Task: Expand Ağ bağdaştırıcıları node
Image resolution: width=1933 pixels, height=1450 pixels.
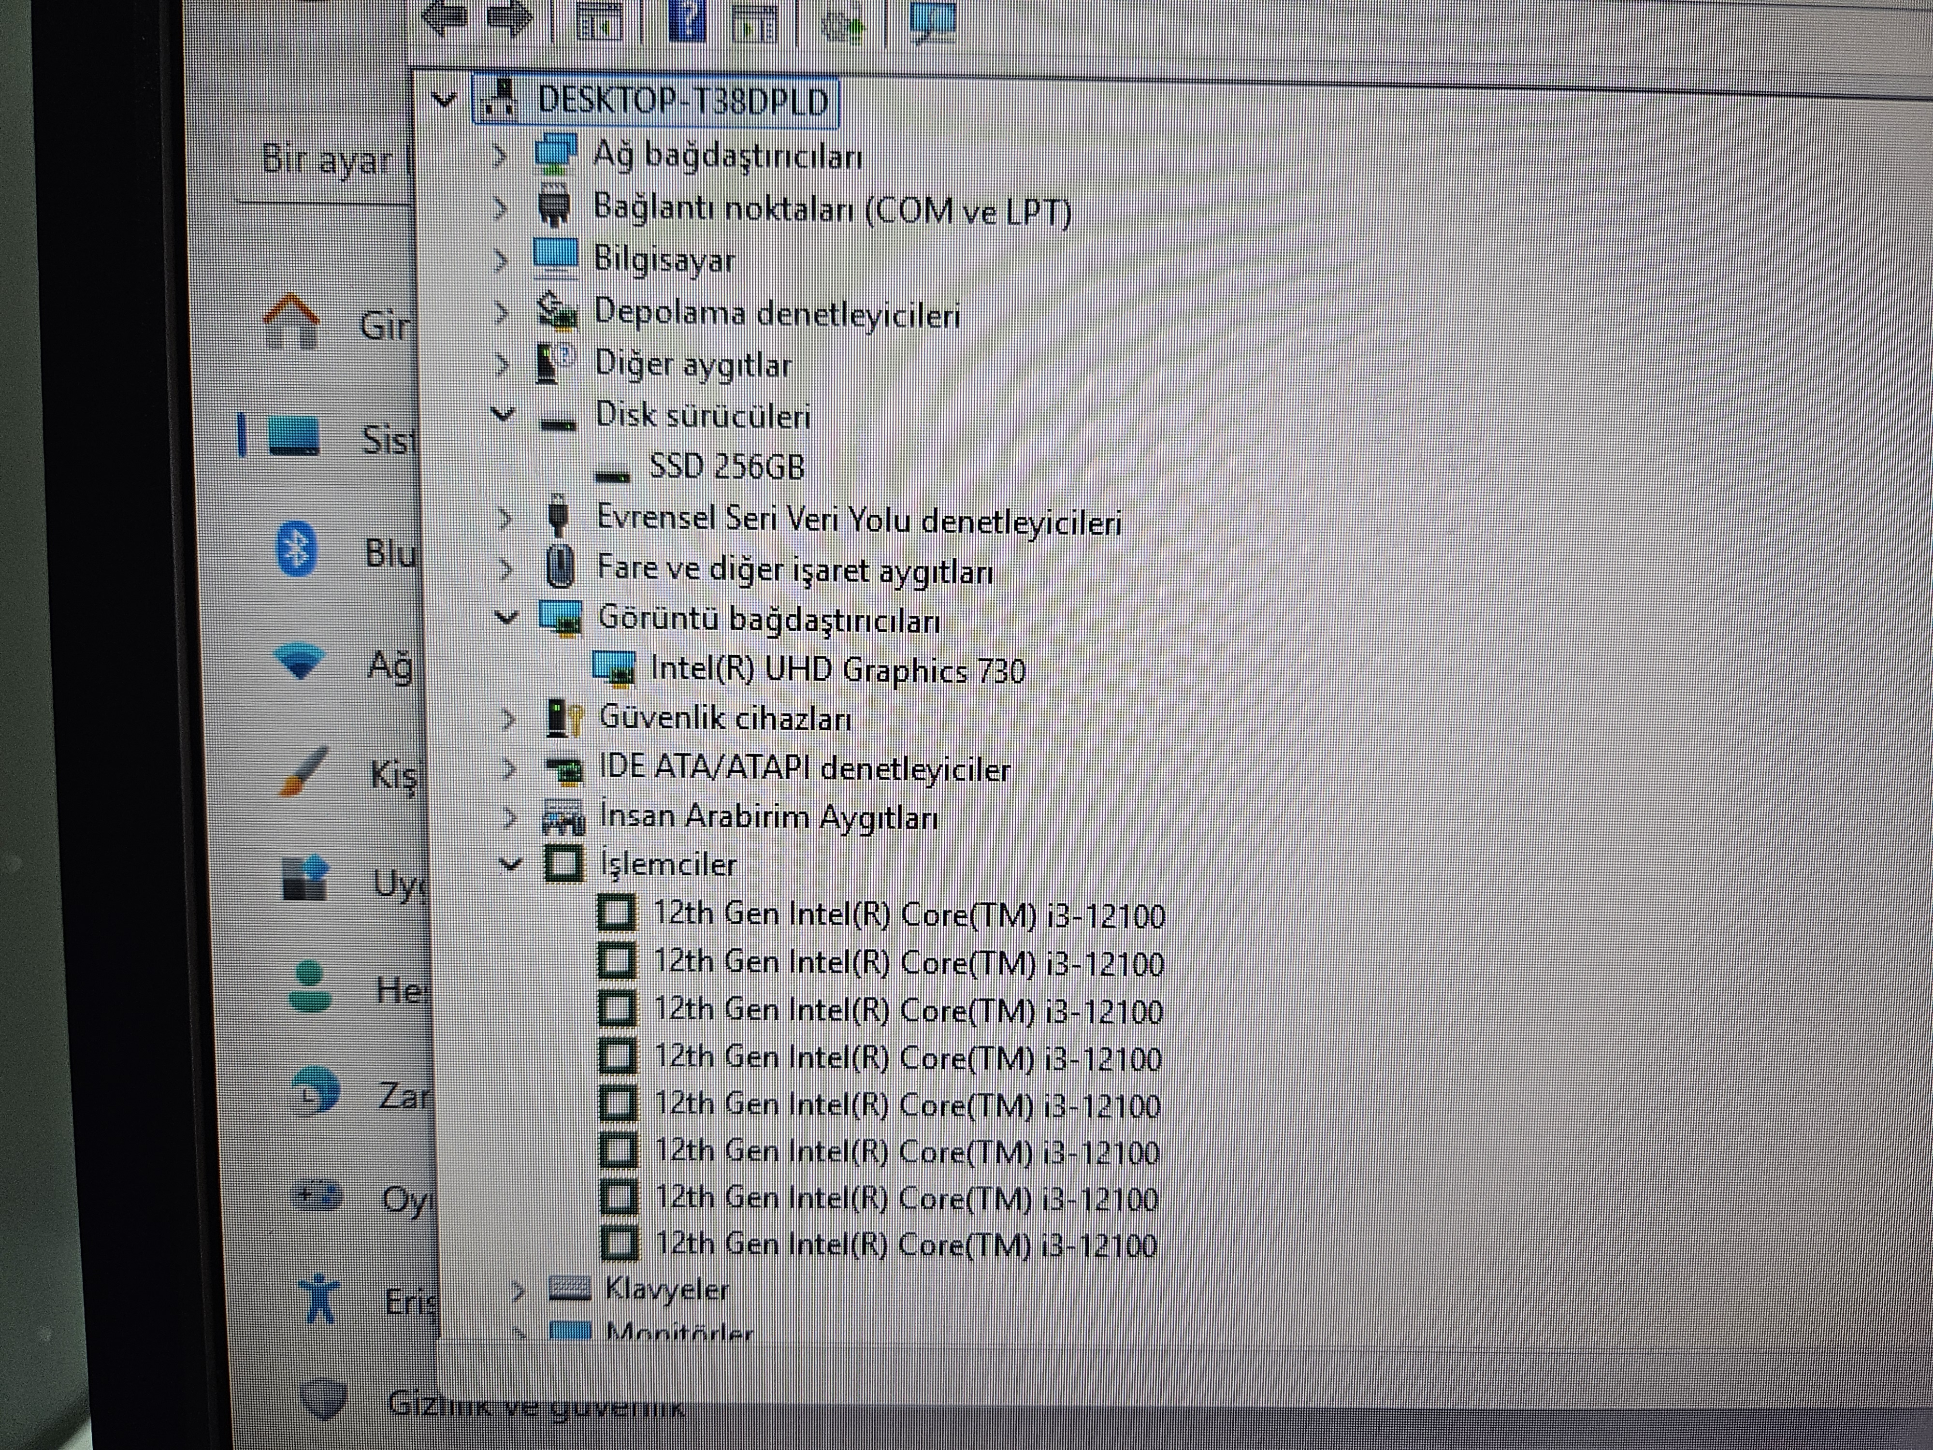Action: coord(500,156)
